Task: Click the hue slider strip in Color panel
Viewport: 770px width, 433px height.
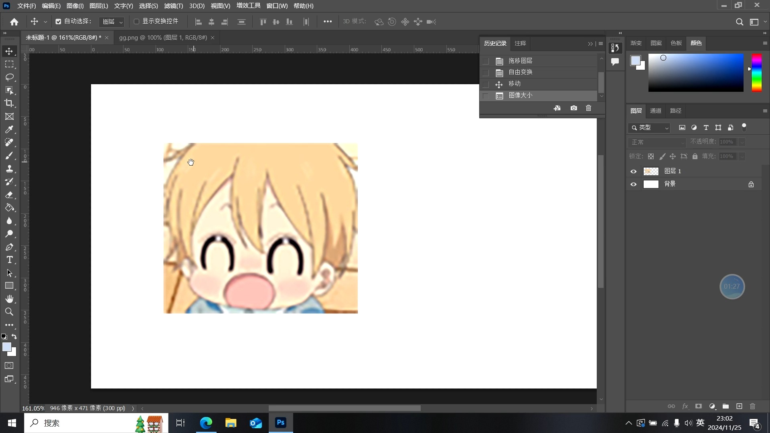Action: coord(757,73)
